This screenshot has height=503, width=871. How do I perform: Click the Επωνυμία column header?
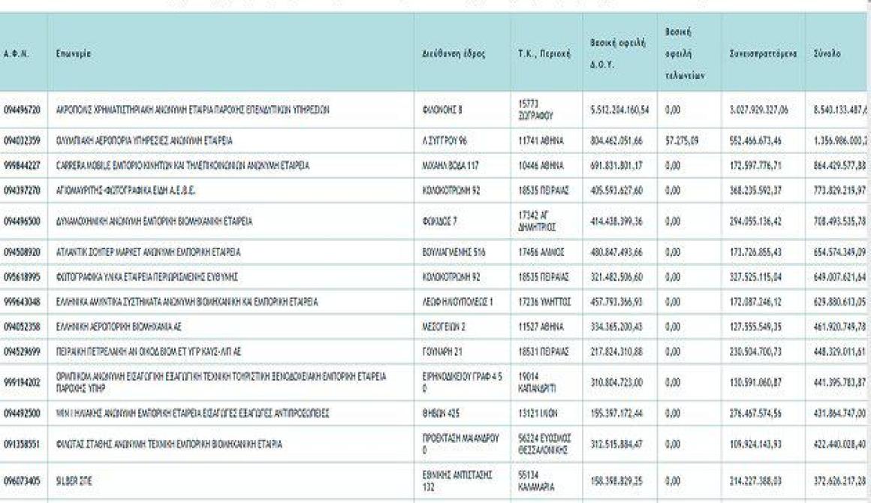(x=74, y=54)
